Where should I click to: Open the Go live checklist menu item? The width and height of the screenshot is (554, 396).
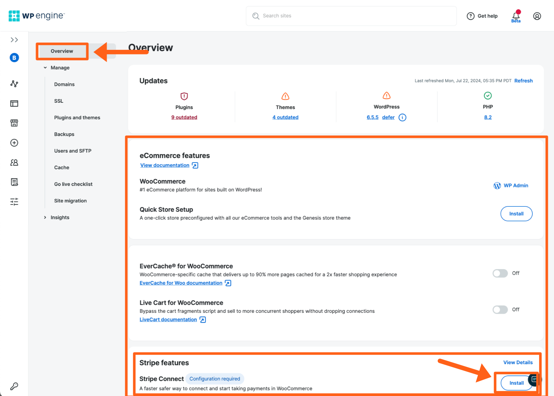pyautogui.click(x=73, y=184)
